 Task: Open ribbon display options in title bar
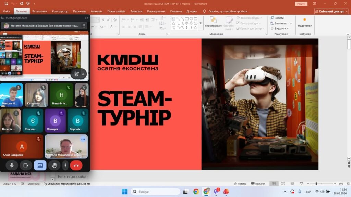click(314, 4)
